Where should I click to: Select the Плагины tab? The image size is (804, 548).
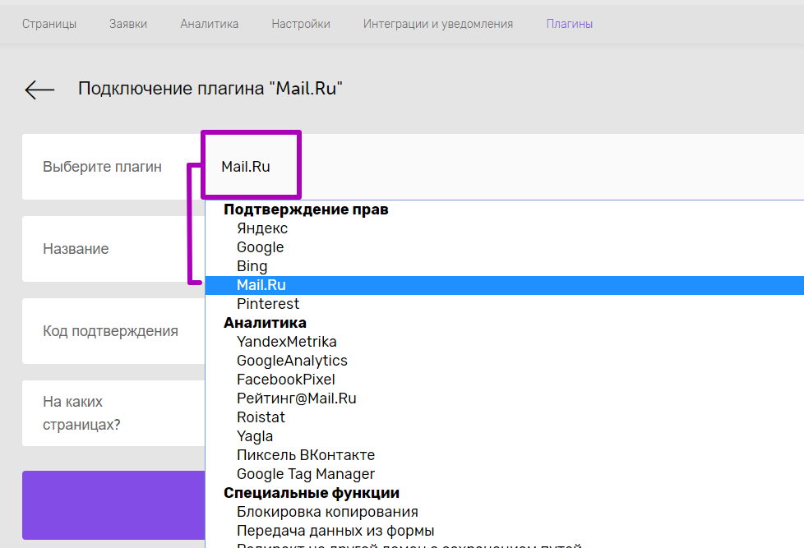click(x=570, y=24)
